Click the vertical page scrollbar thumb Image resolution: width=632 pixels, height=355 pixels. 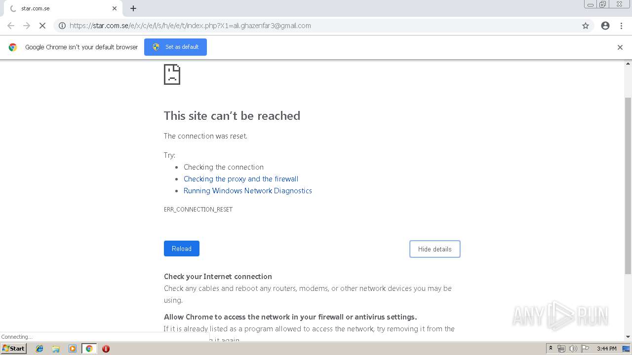click(628, 185)
